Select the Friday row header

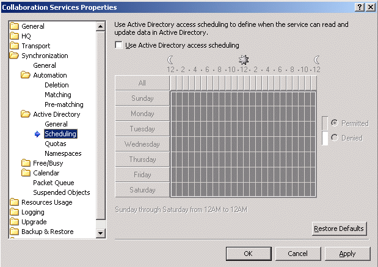(x=142, y=175)
